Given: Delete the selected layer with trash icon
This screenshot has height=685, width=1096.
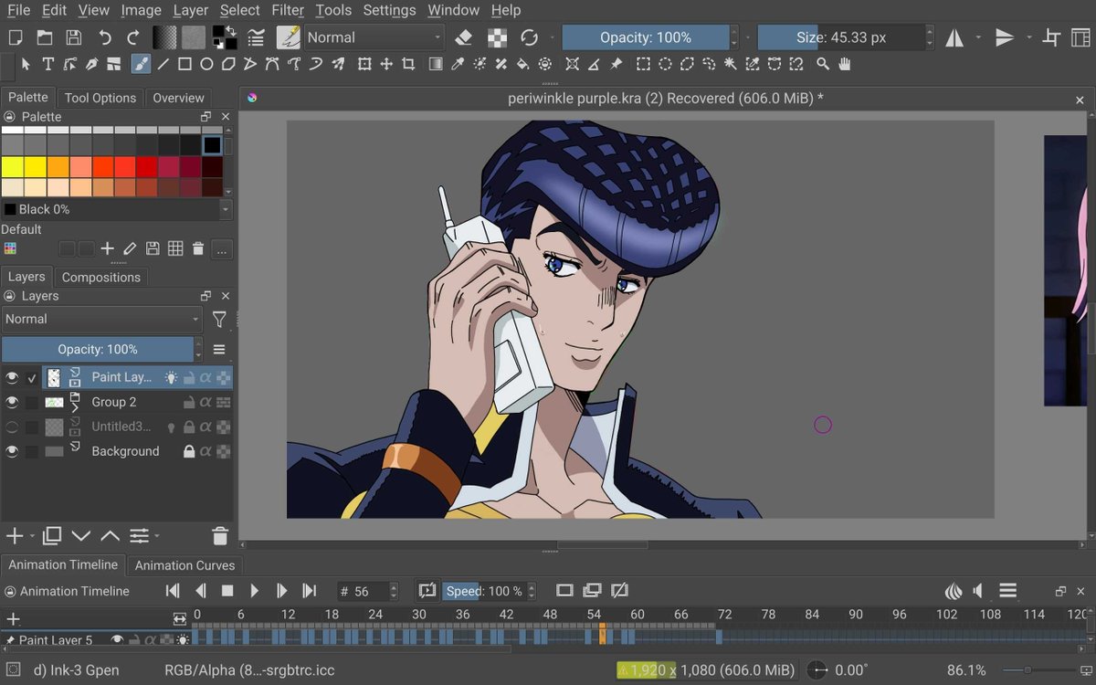Looking at the screenshot, I should click(219, 536).
